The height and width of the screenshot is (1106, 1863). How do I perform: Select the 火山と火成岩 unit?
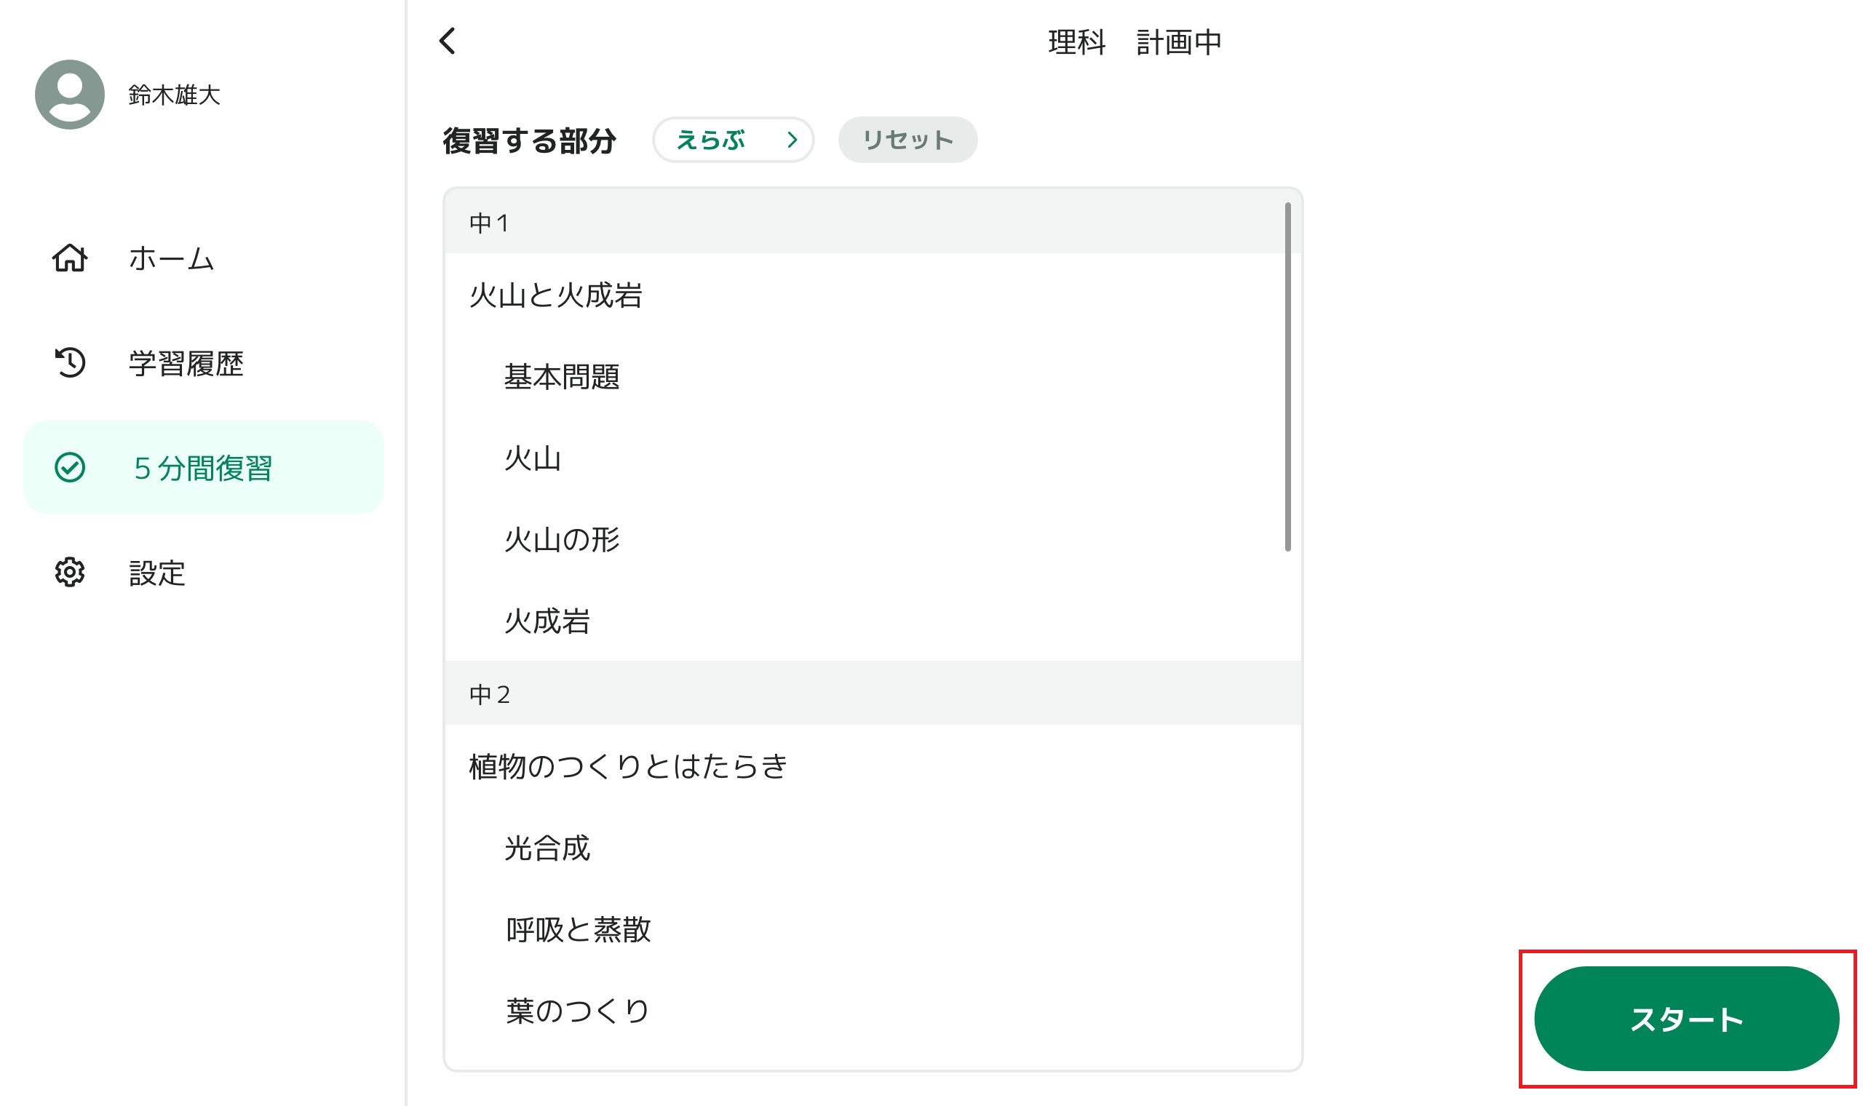point(555,295)
